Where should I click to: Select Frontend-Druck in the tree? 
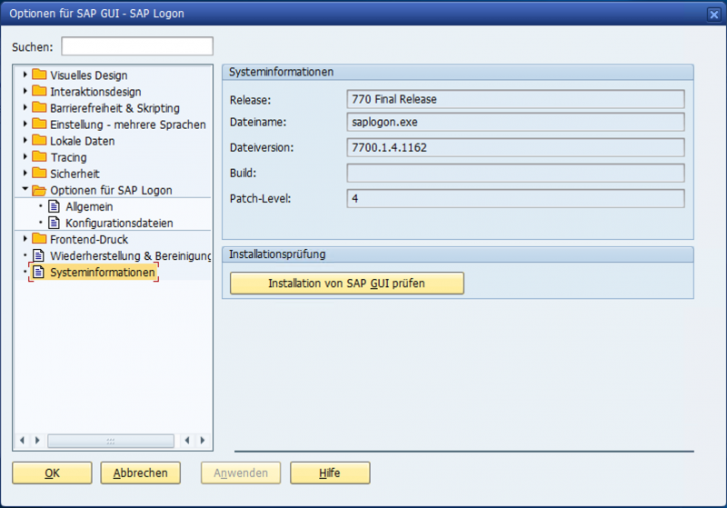pyautogui.click(x=89, y=240)
